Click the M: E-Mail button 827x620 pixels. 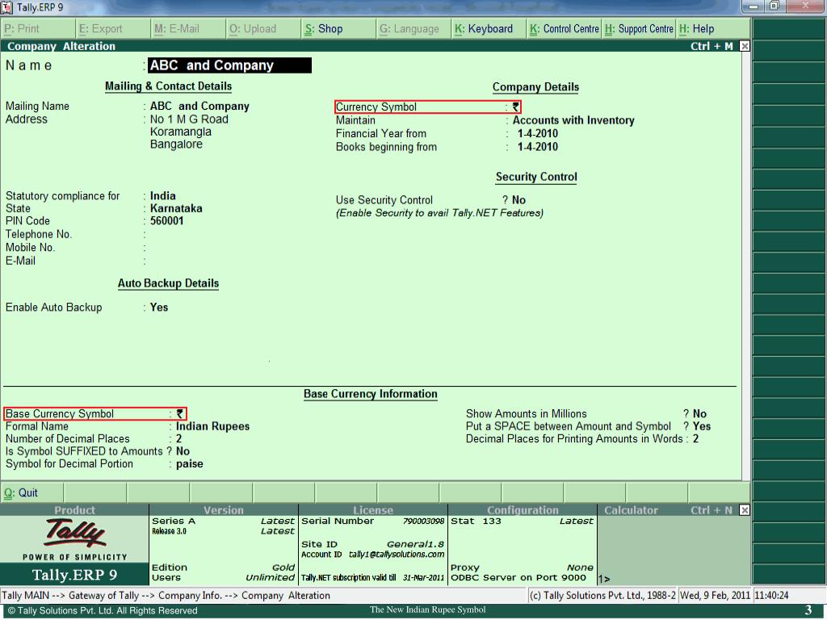188,29
